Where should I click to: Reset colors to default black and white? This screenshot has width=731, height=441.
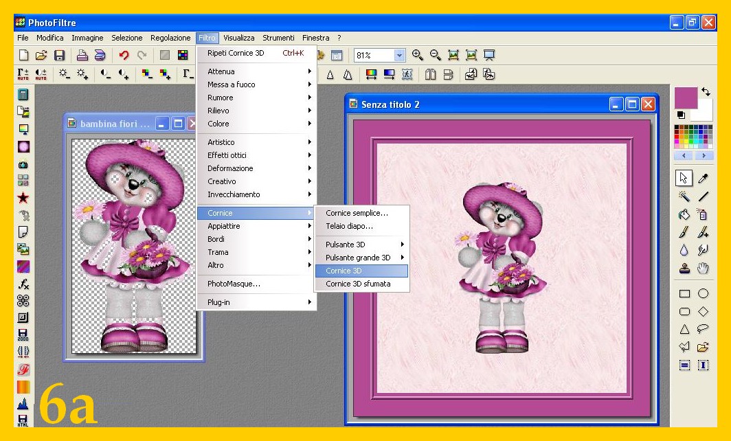coord(681,115)
